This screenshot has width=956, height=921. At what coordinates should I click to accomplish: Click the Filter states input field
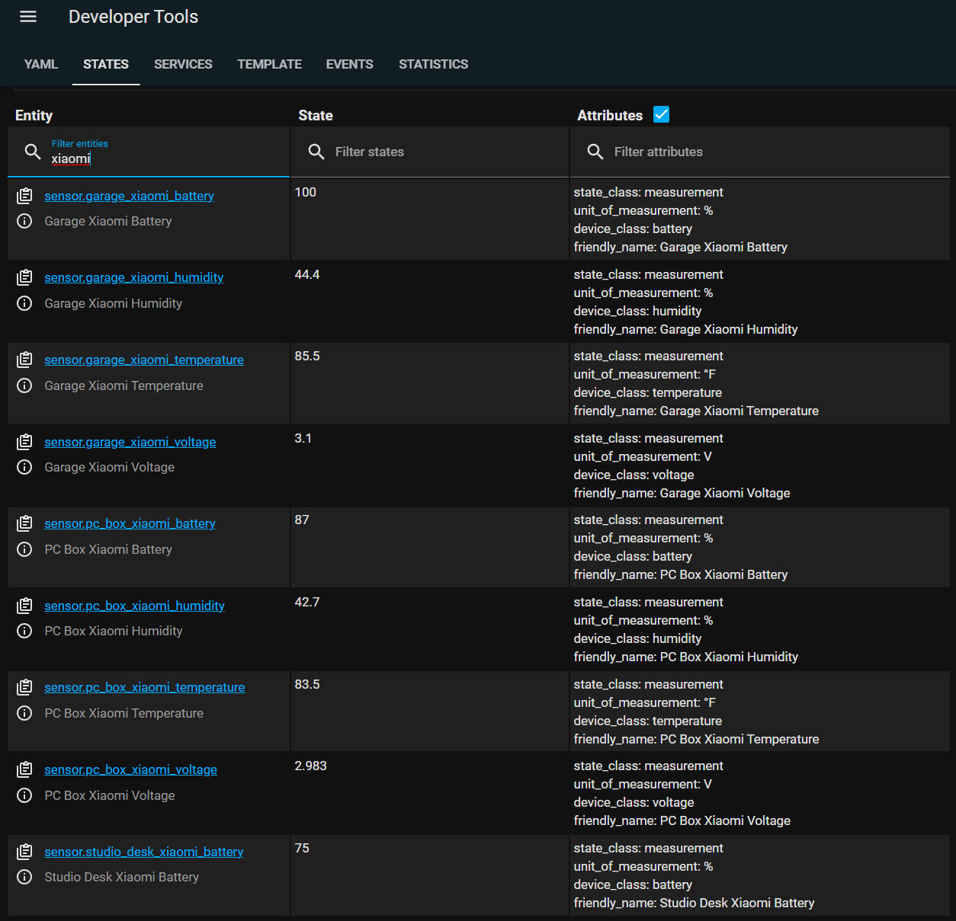[x=431, y=152]
